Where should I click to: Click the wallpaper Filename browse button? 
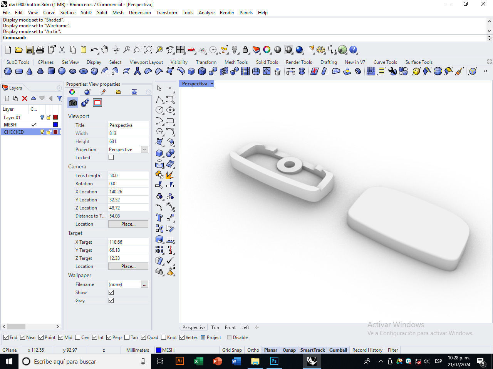pos(144,284)
